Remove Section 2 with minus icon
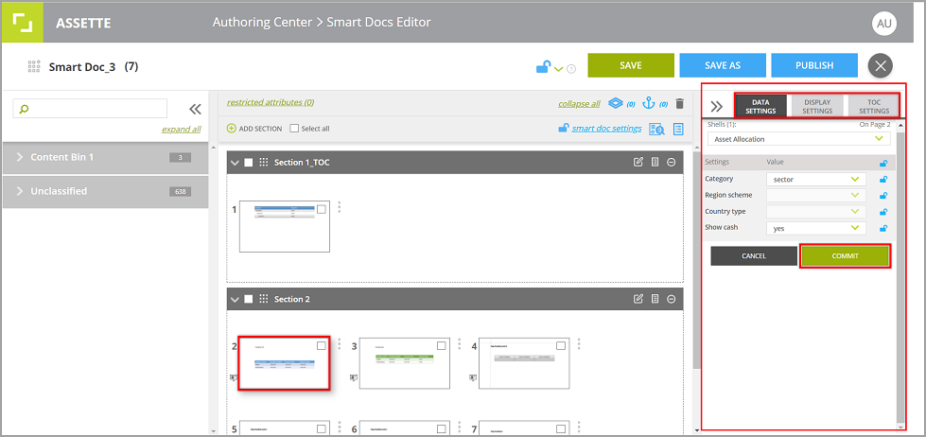 pos(671,299)
